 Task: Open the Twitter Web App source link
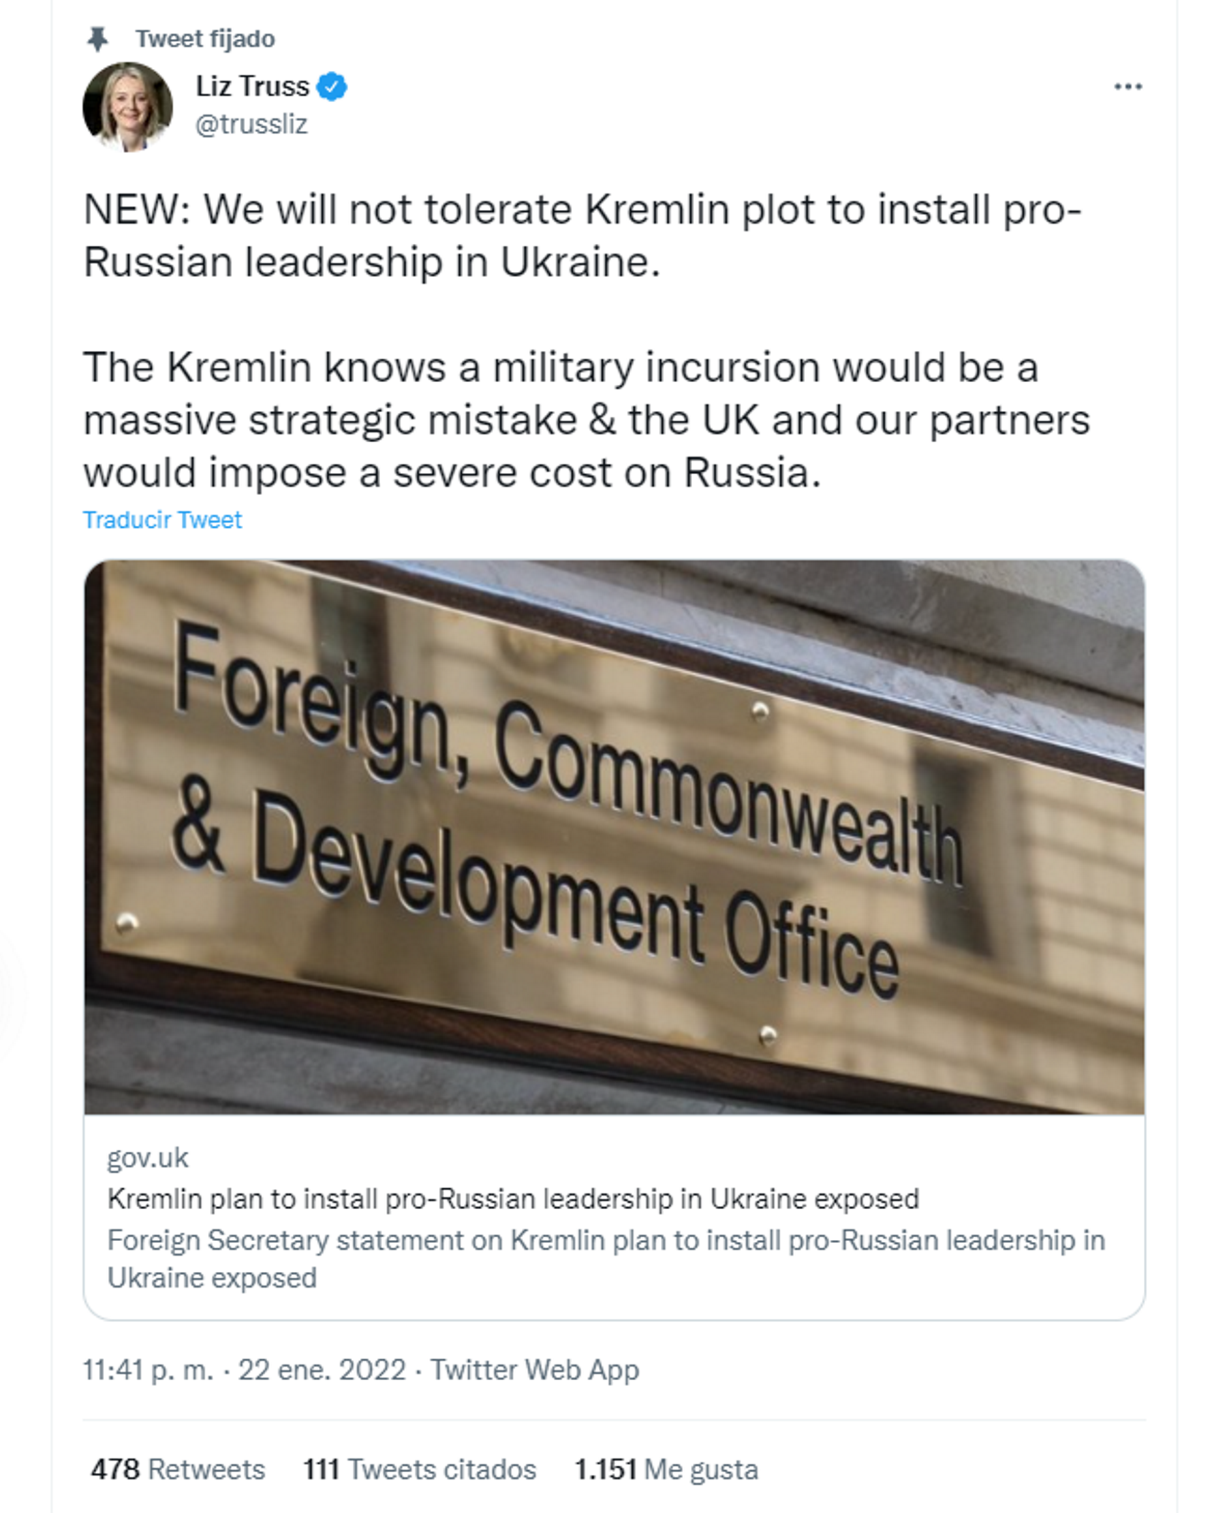[535, 1370]
